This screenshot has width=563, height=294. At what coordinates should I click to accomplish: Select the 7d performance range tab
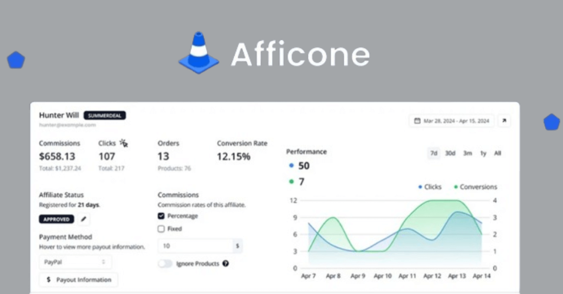[x=434, y=153]
